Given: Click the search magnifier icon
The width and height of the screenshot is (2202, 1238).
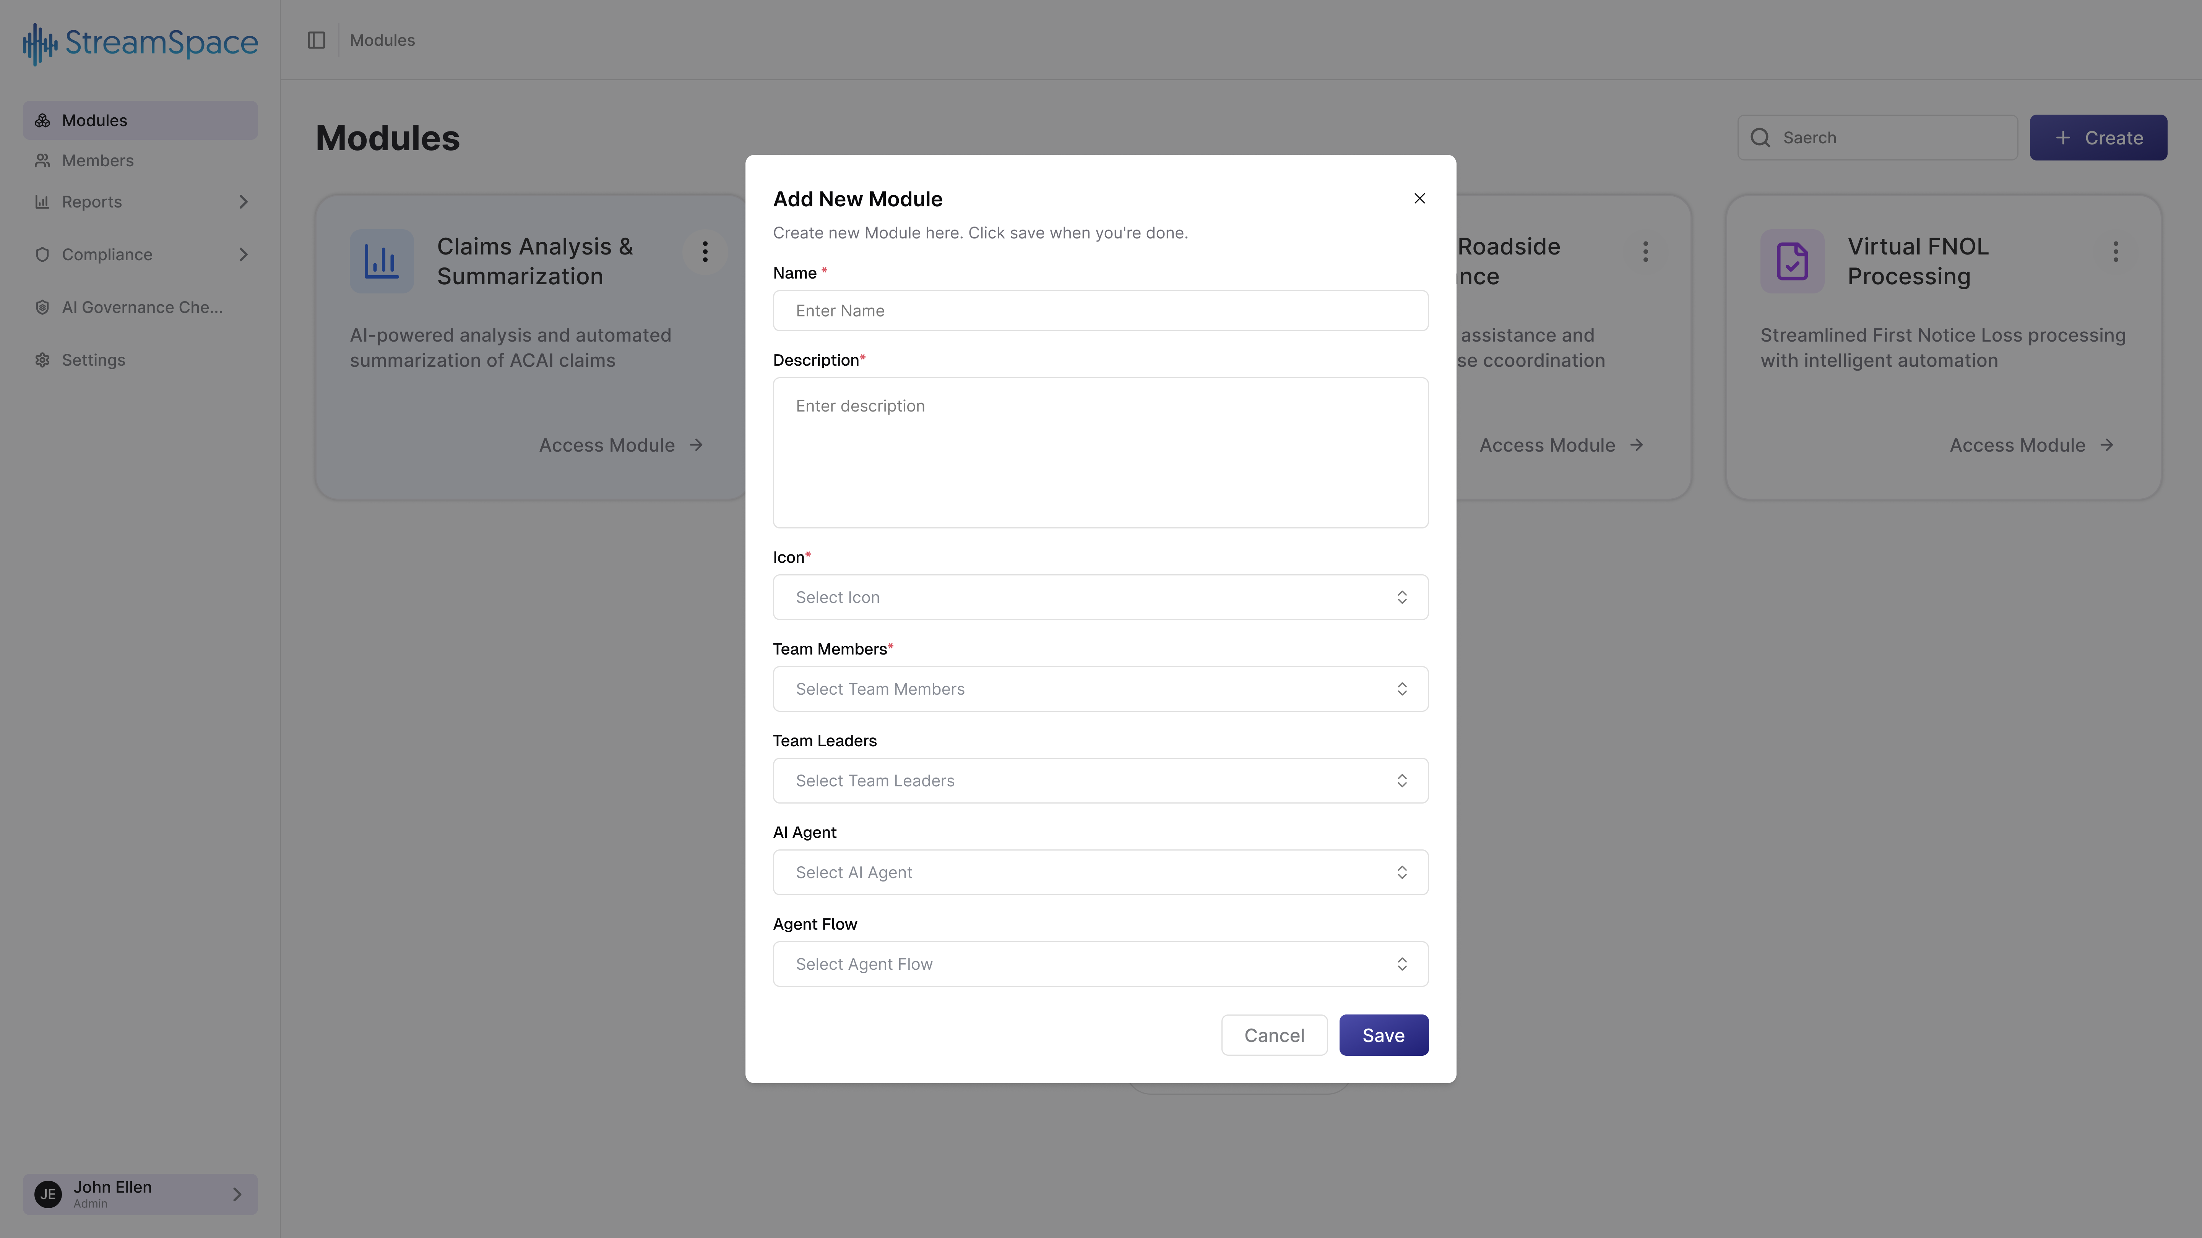Looking at the screenshot, I should point(1760,138).
